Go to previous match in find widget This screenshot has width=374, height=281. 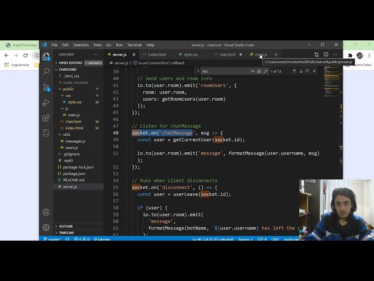(x=295, y=71)
